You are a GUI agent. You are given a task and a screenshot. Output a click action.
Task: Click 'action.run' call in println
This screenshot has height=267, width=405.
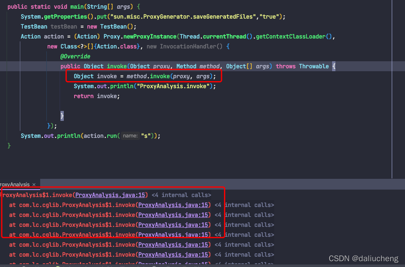click(100, 136)
